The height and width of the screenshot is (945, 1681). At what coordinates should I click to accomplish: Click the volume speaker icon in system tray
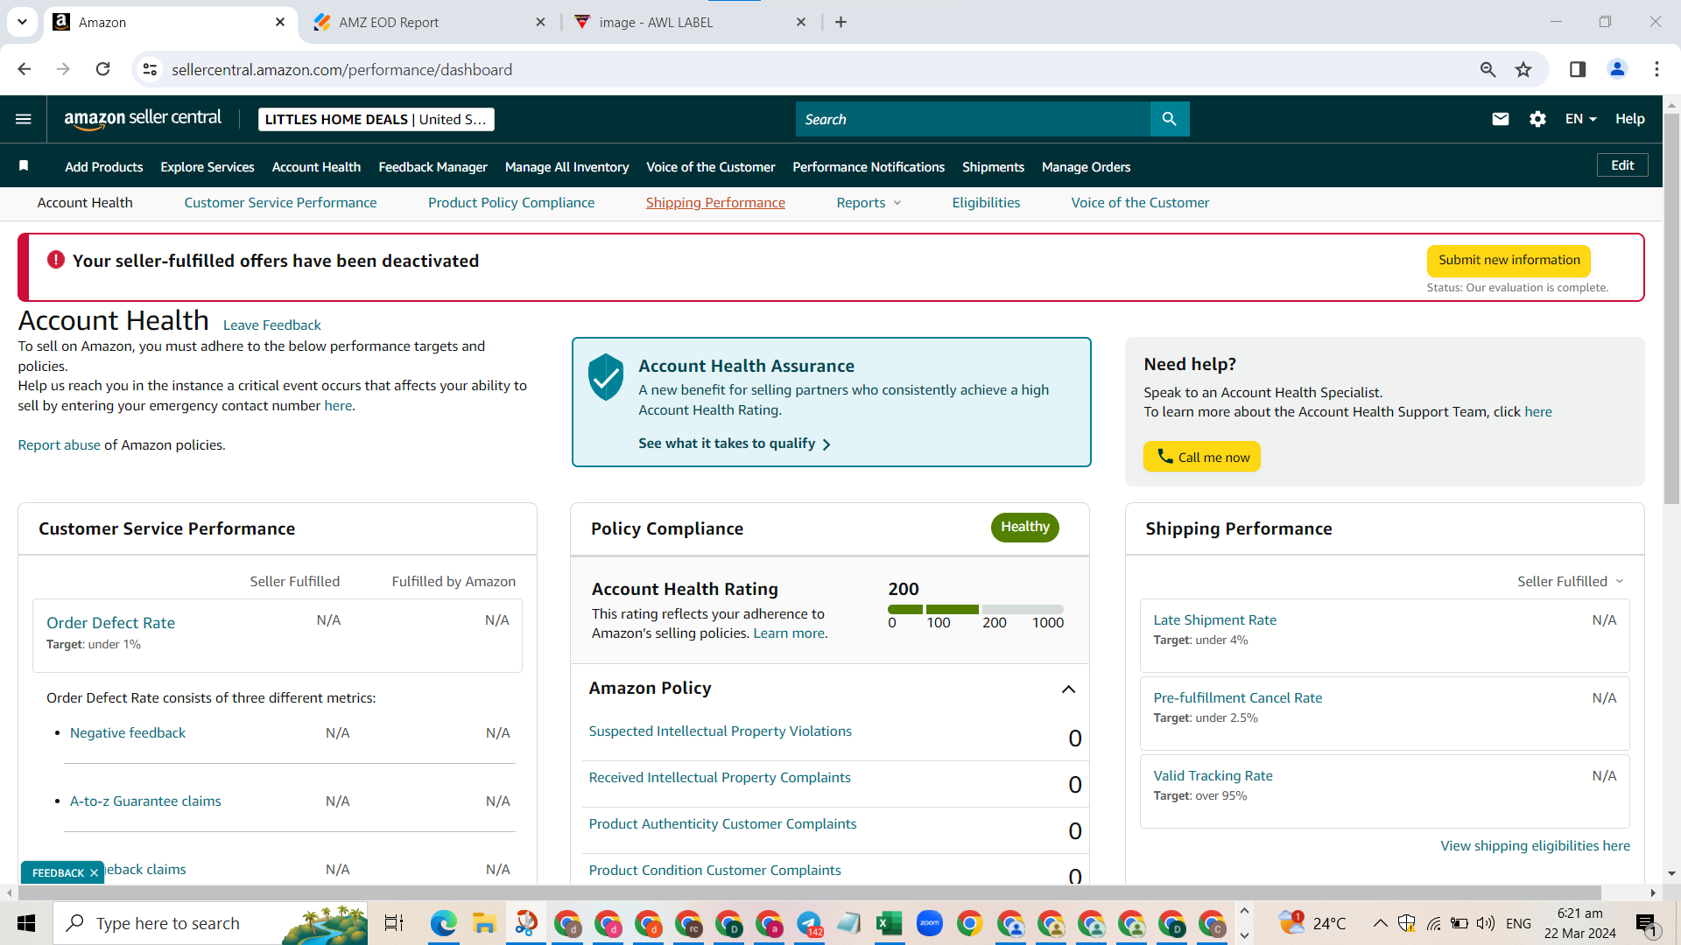[1486, 923]
